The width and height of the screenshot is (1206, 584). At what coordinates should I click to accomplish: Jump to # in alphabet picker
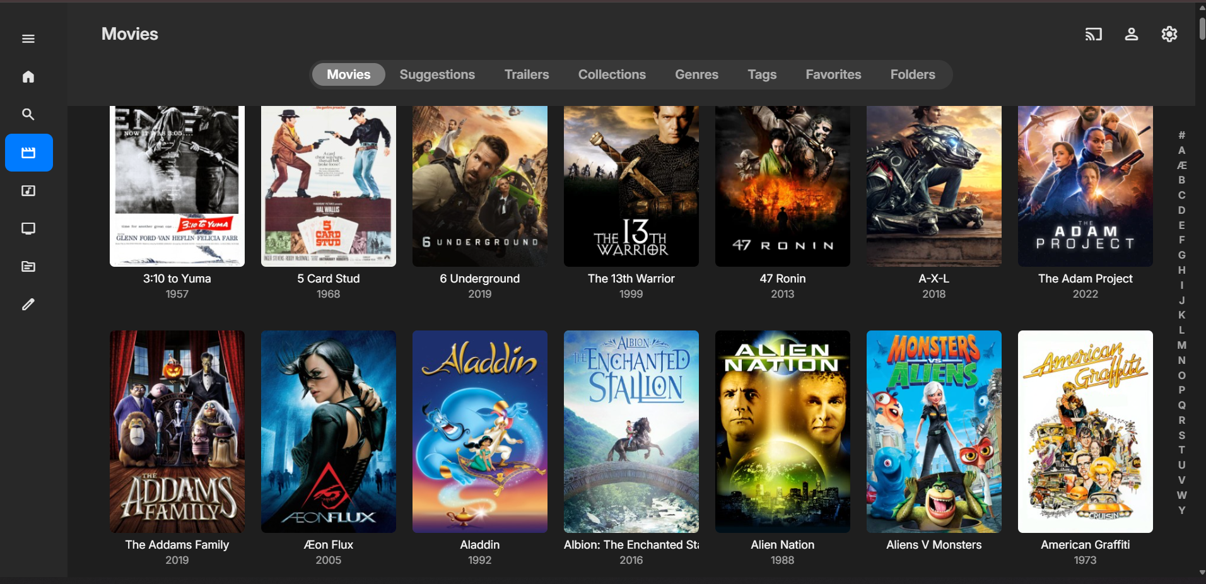1182,135
